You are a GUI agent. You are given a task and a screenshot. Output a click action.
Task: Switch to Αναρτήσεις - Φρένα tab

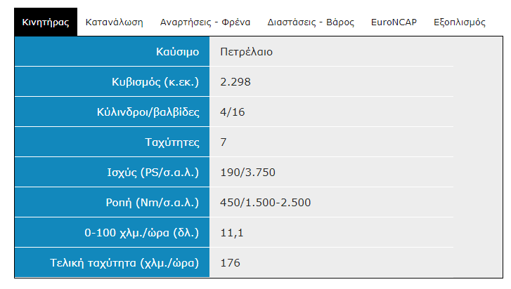[x=205, y=22]
